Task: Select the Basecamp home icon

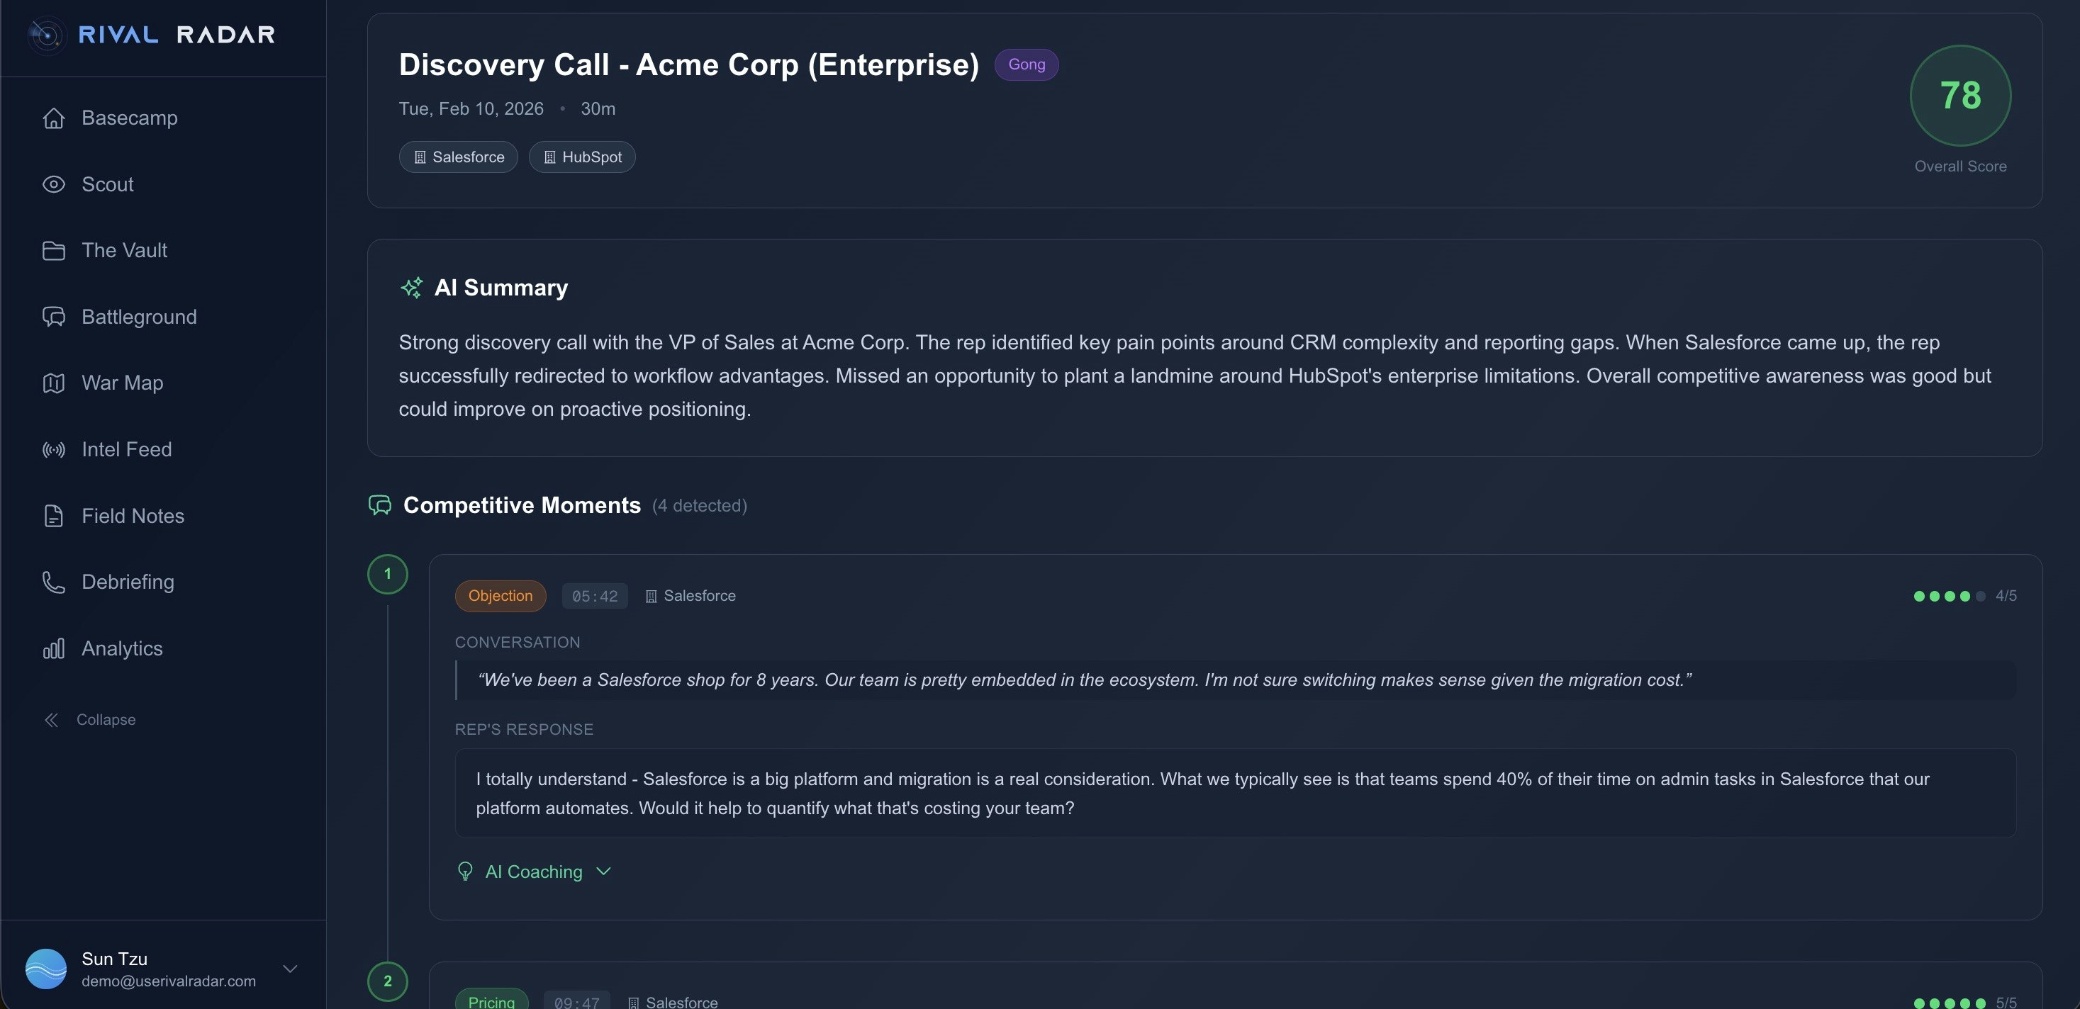Action: (x=53, y=118)
